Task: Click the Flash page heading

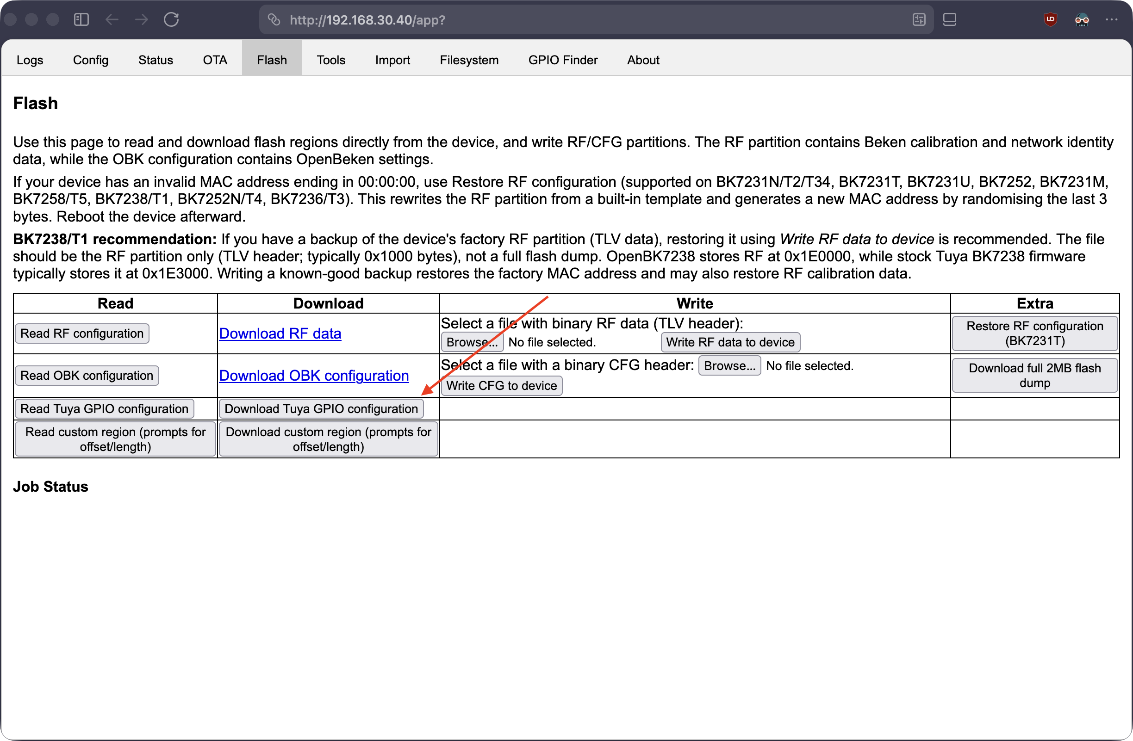Action: point(35,103)
